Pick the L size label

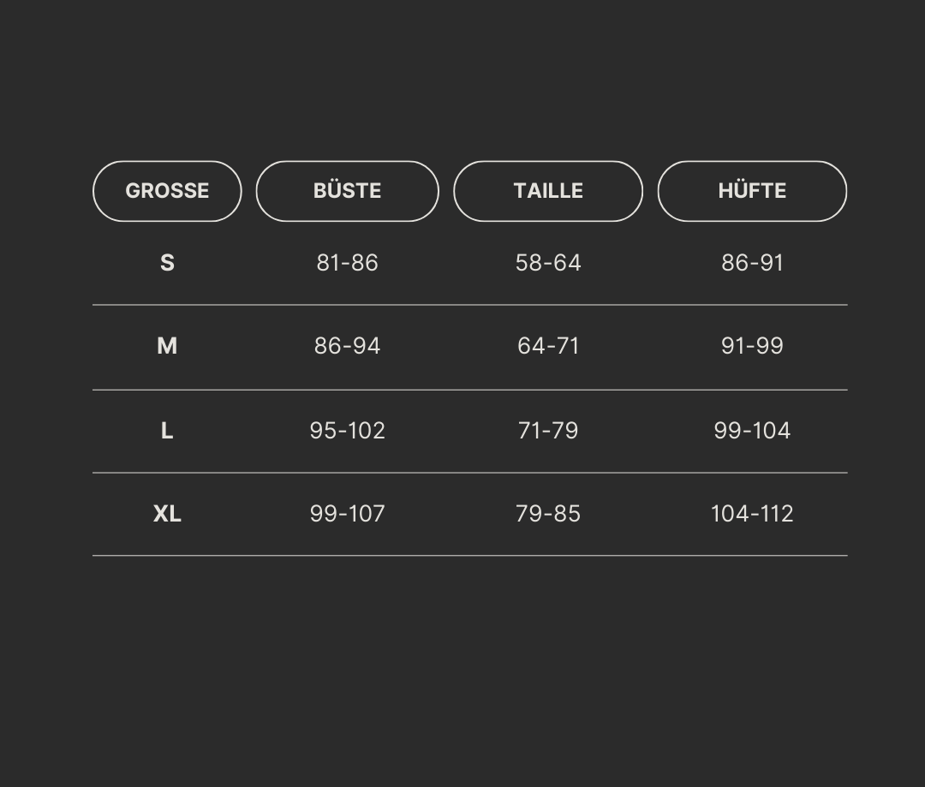(x=167, y=431)
